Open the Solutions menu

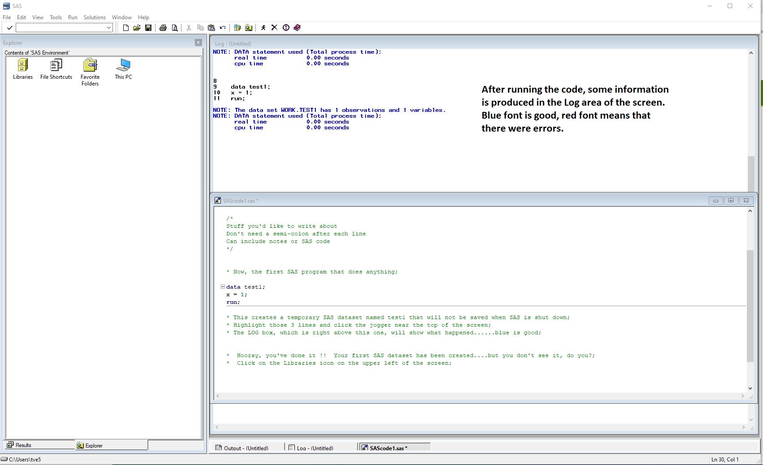click(x=95, y=17)
